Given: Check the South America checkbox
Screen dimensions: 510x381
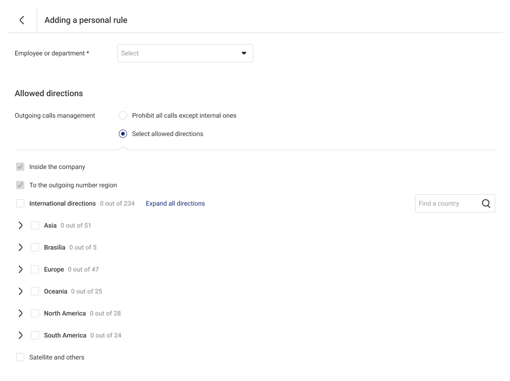Looking at the screenshot, I should click(35, 335).
